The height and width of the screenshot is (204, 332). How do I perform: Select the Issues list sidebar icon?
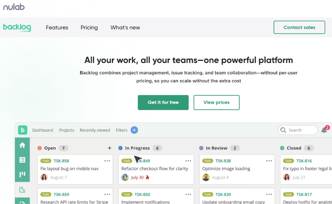coord(22,159)
